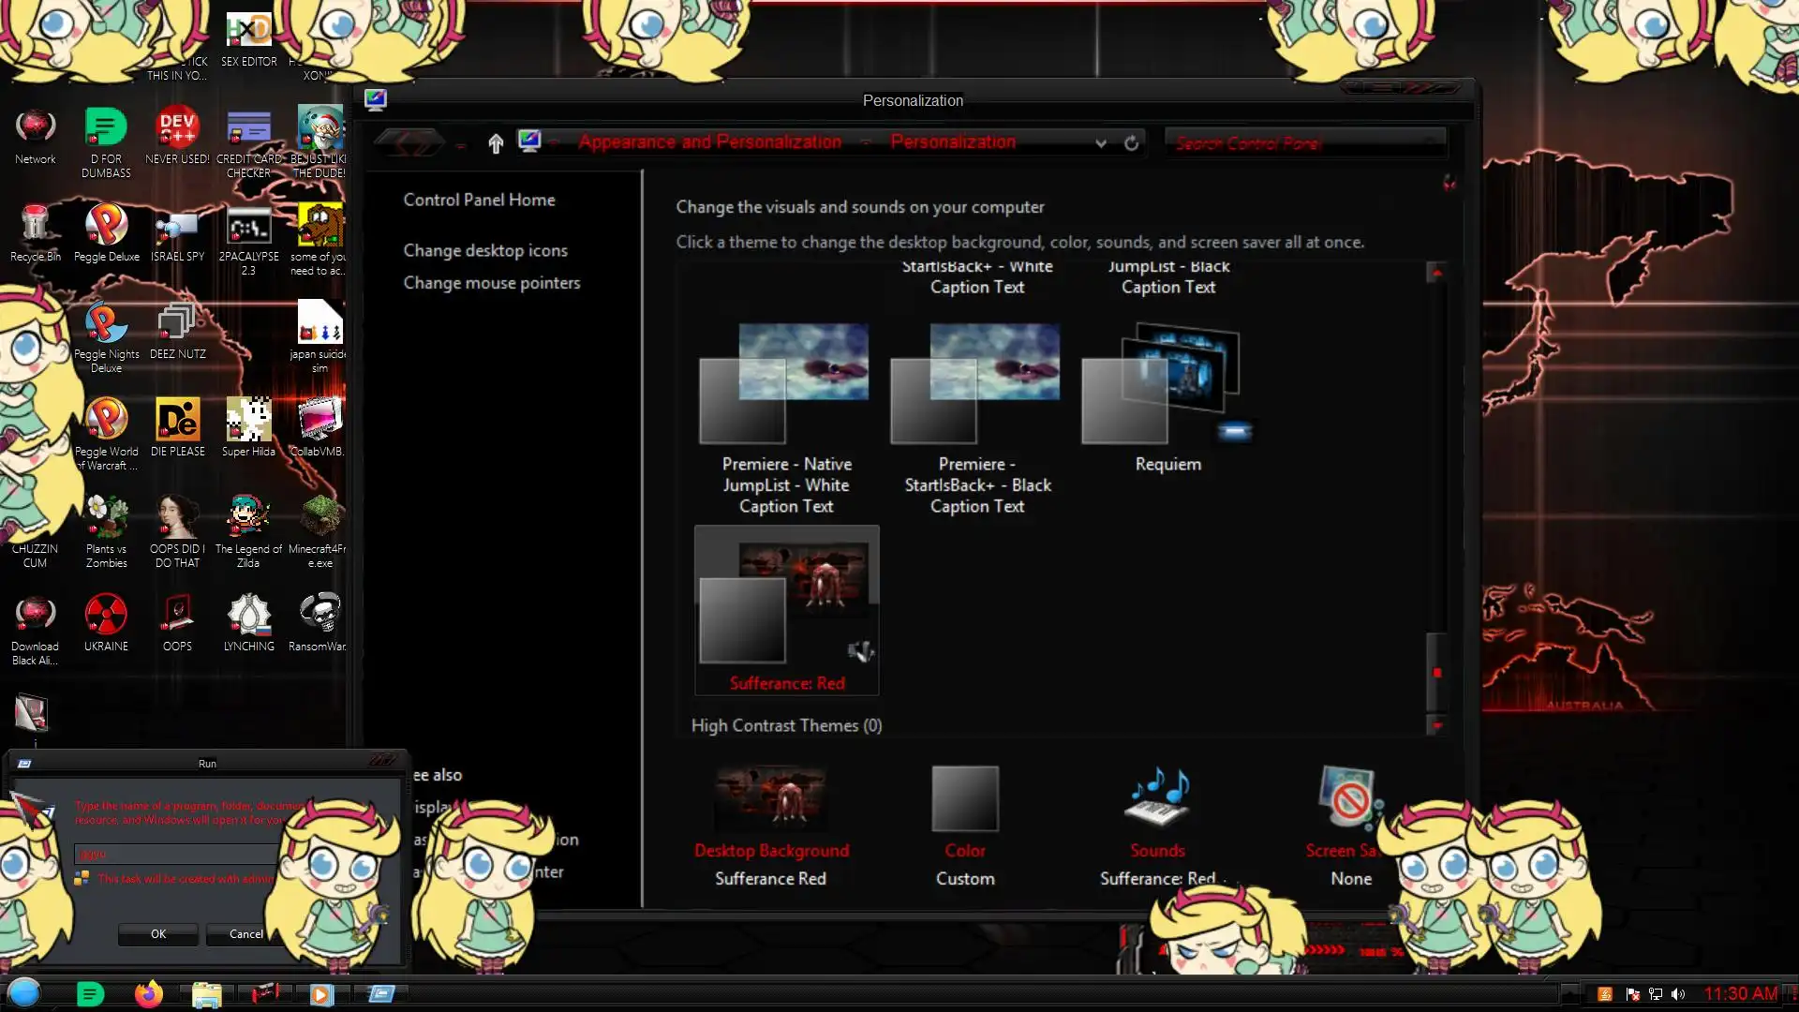The width and height of the screenshot is (1799, 1012).
Task: Open Change desktop icons link
Action: pyautogui.click(x=484, y=250)
